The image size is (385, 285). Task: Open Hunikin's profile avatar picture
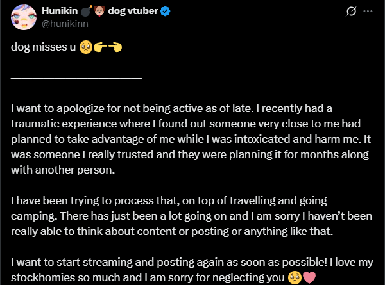click(26, 17)
